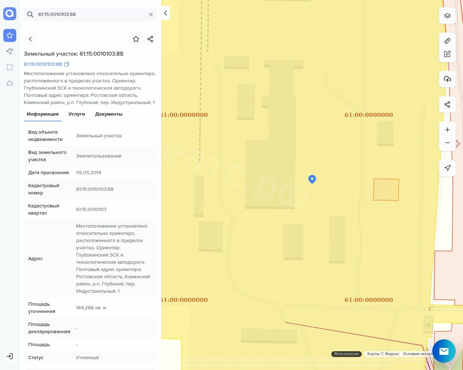Open the mail chat button
Screen dimensions: 463x370
[x=444, y=351]
